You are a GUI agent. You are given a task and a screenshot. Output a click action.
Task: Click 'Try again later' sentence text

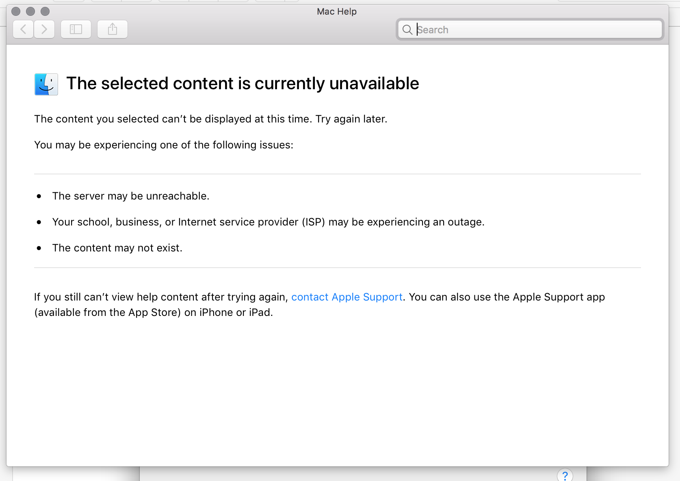pyautogui.click(x=351, y=119)
